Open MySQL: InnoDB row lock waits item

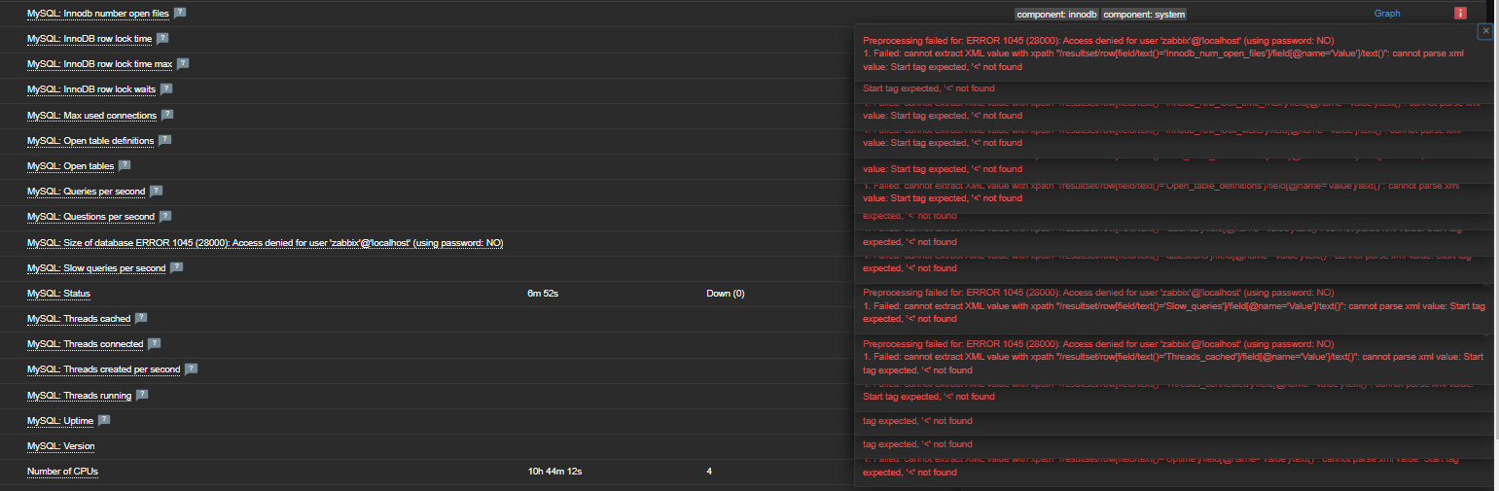point(91,89)
